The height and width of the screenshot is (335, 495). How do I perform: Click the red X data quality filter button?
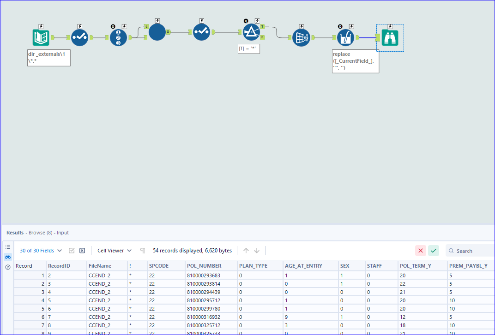pyautogui.click(x=420, y=251)
